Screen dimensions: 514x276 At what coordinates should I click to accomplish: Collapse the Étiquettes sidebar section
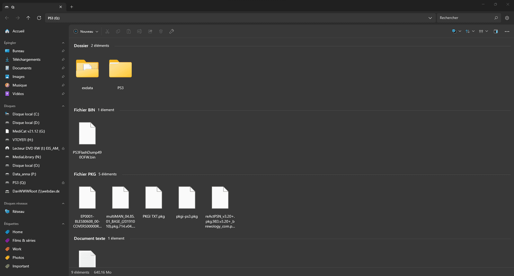tap(63, 224)
